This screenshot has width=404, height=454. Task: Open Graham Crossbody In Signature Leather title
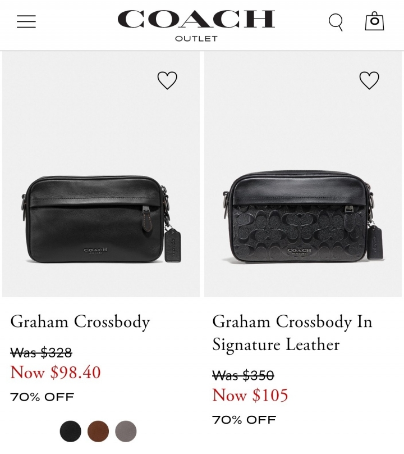click(x=292, y=333)
